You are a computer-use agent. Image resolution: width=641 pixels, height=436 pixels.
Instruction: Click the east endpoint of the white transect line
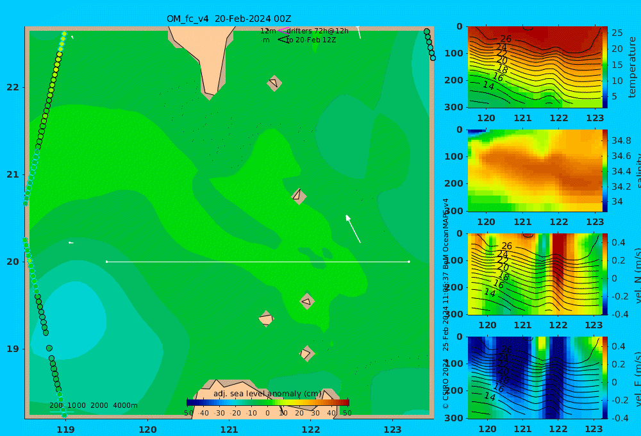coord(409,262)
